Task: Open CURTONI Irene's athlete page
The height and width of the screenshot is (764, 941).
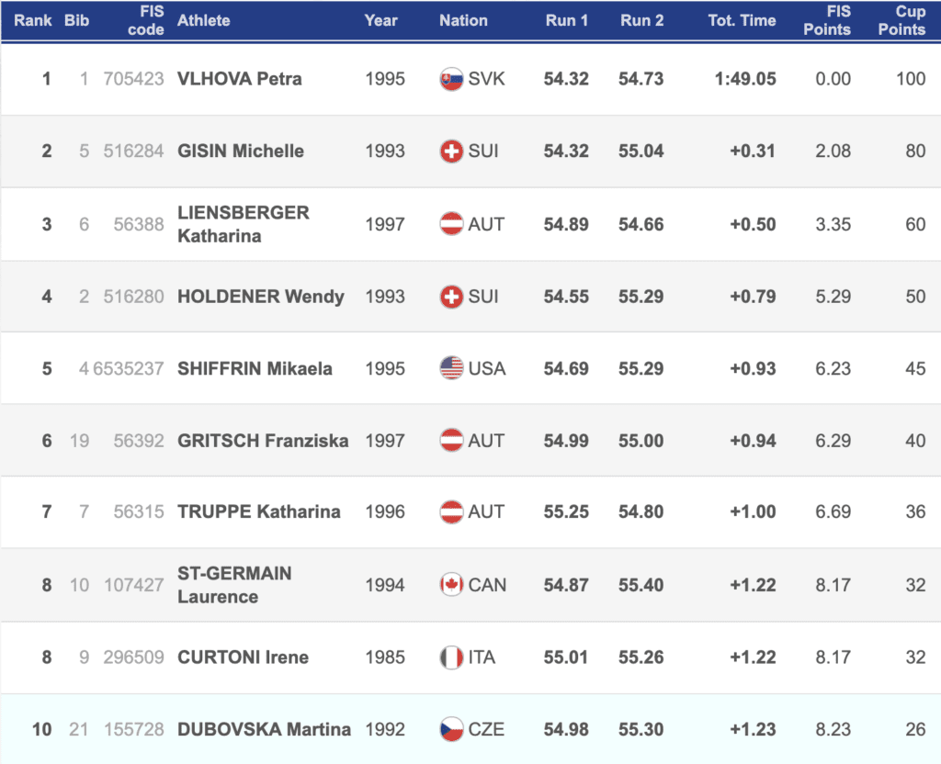Action: [243, 657]
